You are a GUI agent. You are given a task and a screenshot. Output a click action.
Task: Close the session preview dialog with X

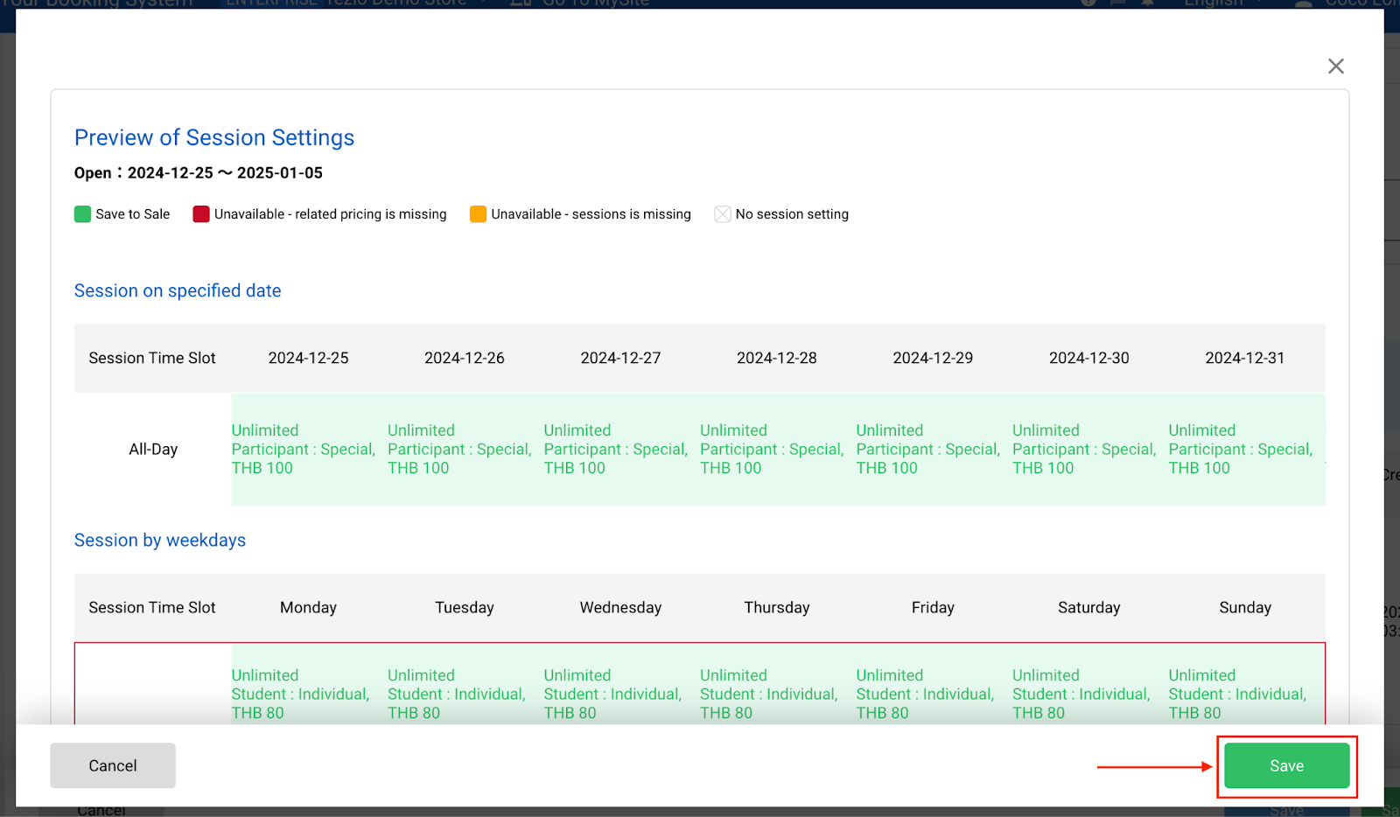(1335, 66)
